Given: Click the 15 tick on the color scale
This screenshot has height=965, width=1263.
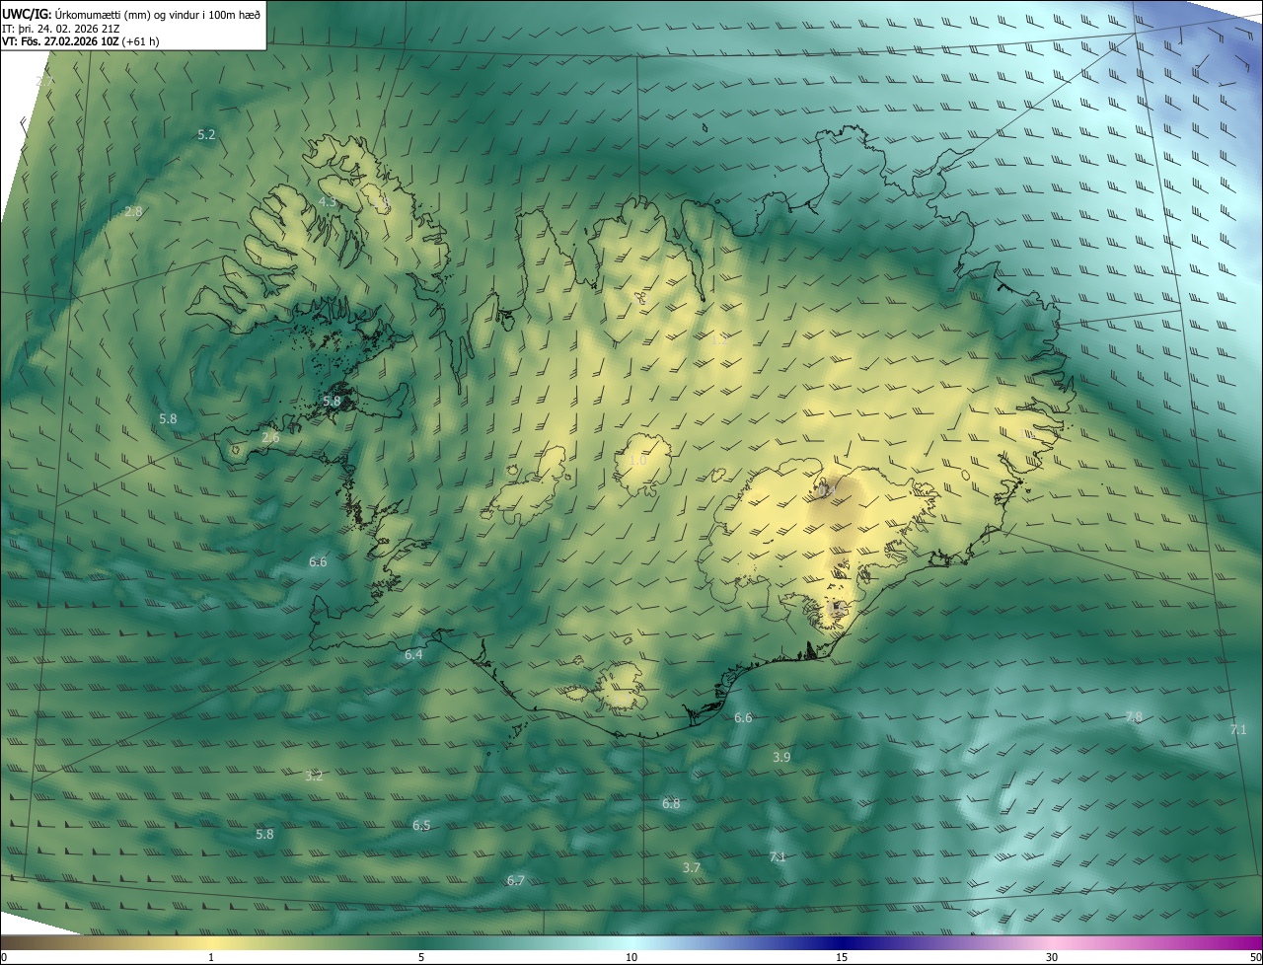Looking at the screenshot, I should point(842,957).
